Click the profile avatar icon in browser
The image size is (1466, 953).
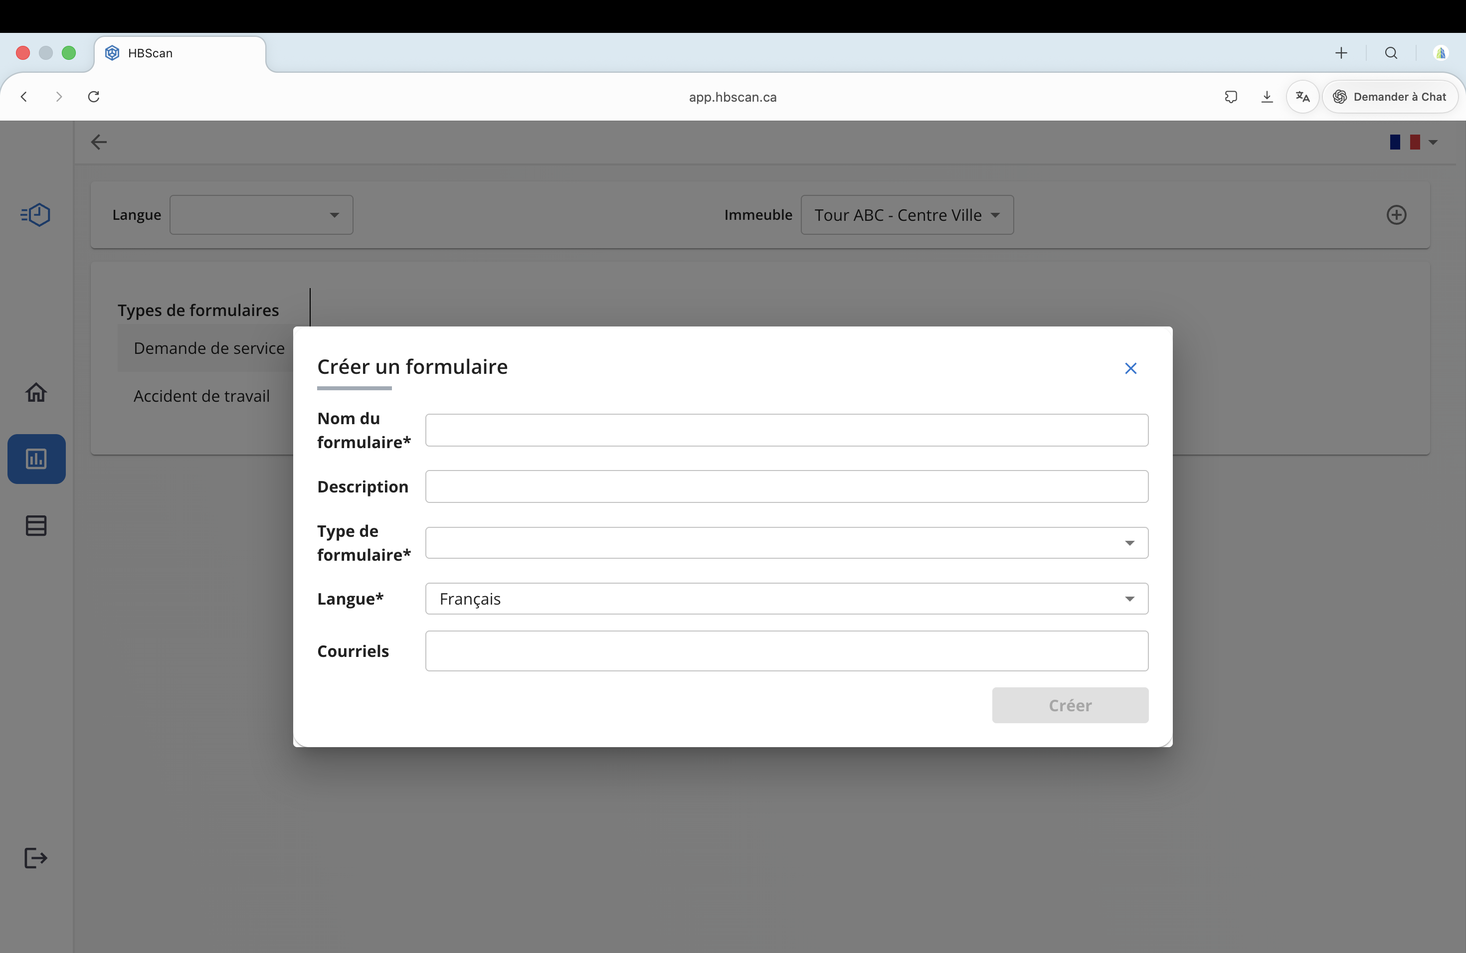pos(1440,53)
